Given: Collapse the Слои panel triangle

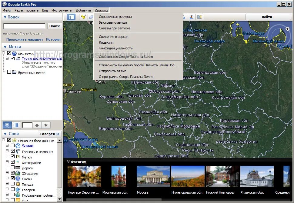Looking at the screenshot, I should pyautogui.click(x=5, y=134).
